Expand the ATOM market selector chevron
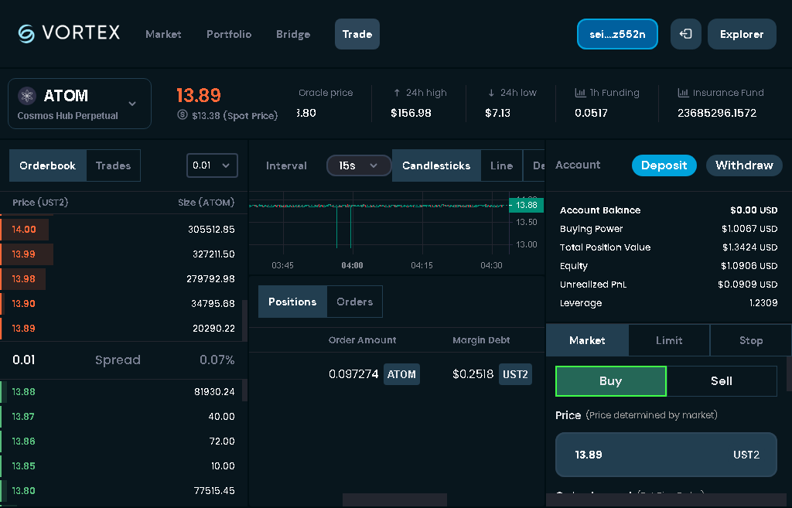Image resolution: width=792 pixels, height=508 pixels. 132,104
